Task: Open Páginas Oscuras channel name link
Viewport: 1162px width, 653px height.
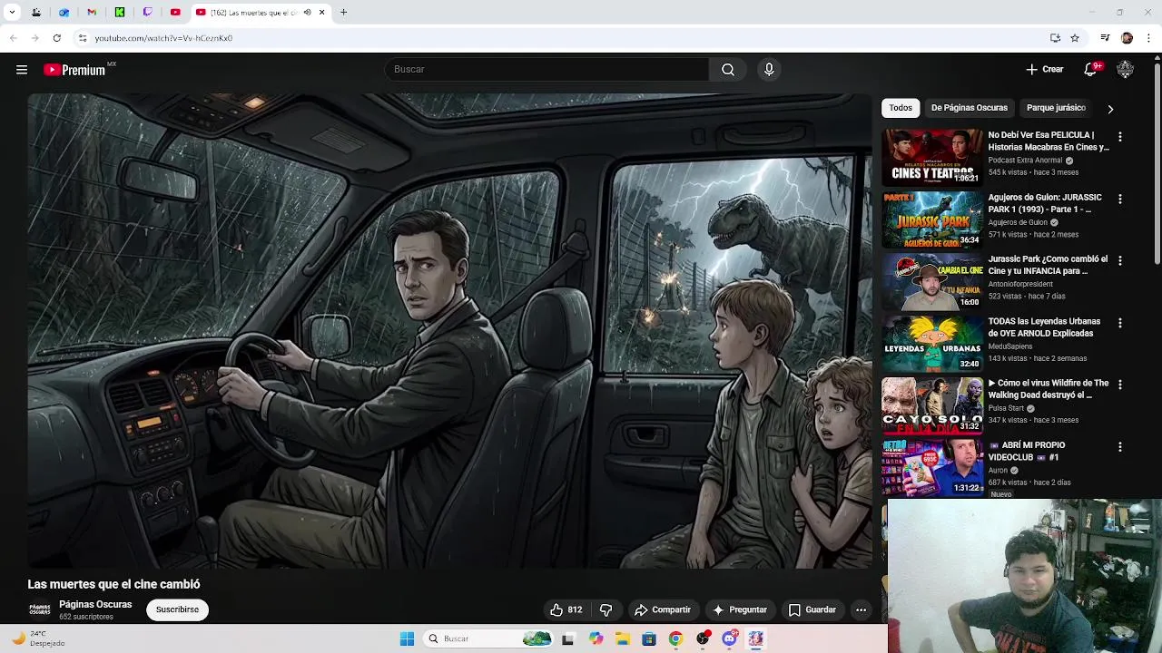Action: [x=95, y=605]
